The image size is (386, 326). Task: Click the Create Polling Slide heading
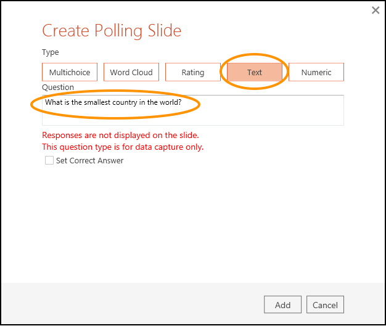pyautogui.click(x=112, y=31)
